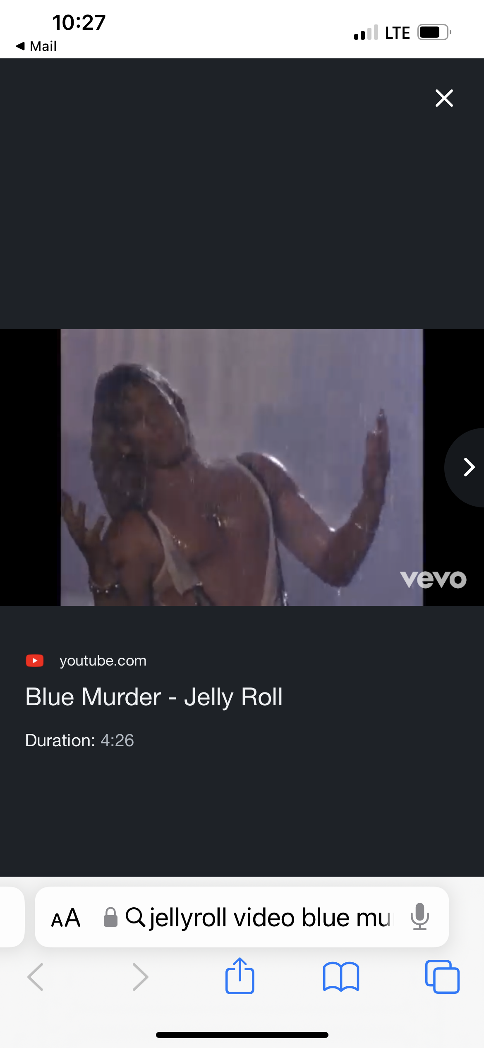
Task: Open the Safari share sheet
Action: (240, 976)
